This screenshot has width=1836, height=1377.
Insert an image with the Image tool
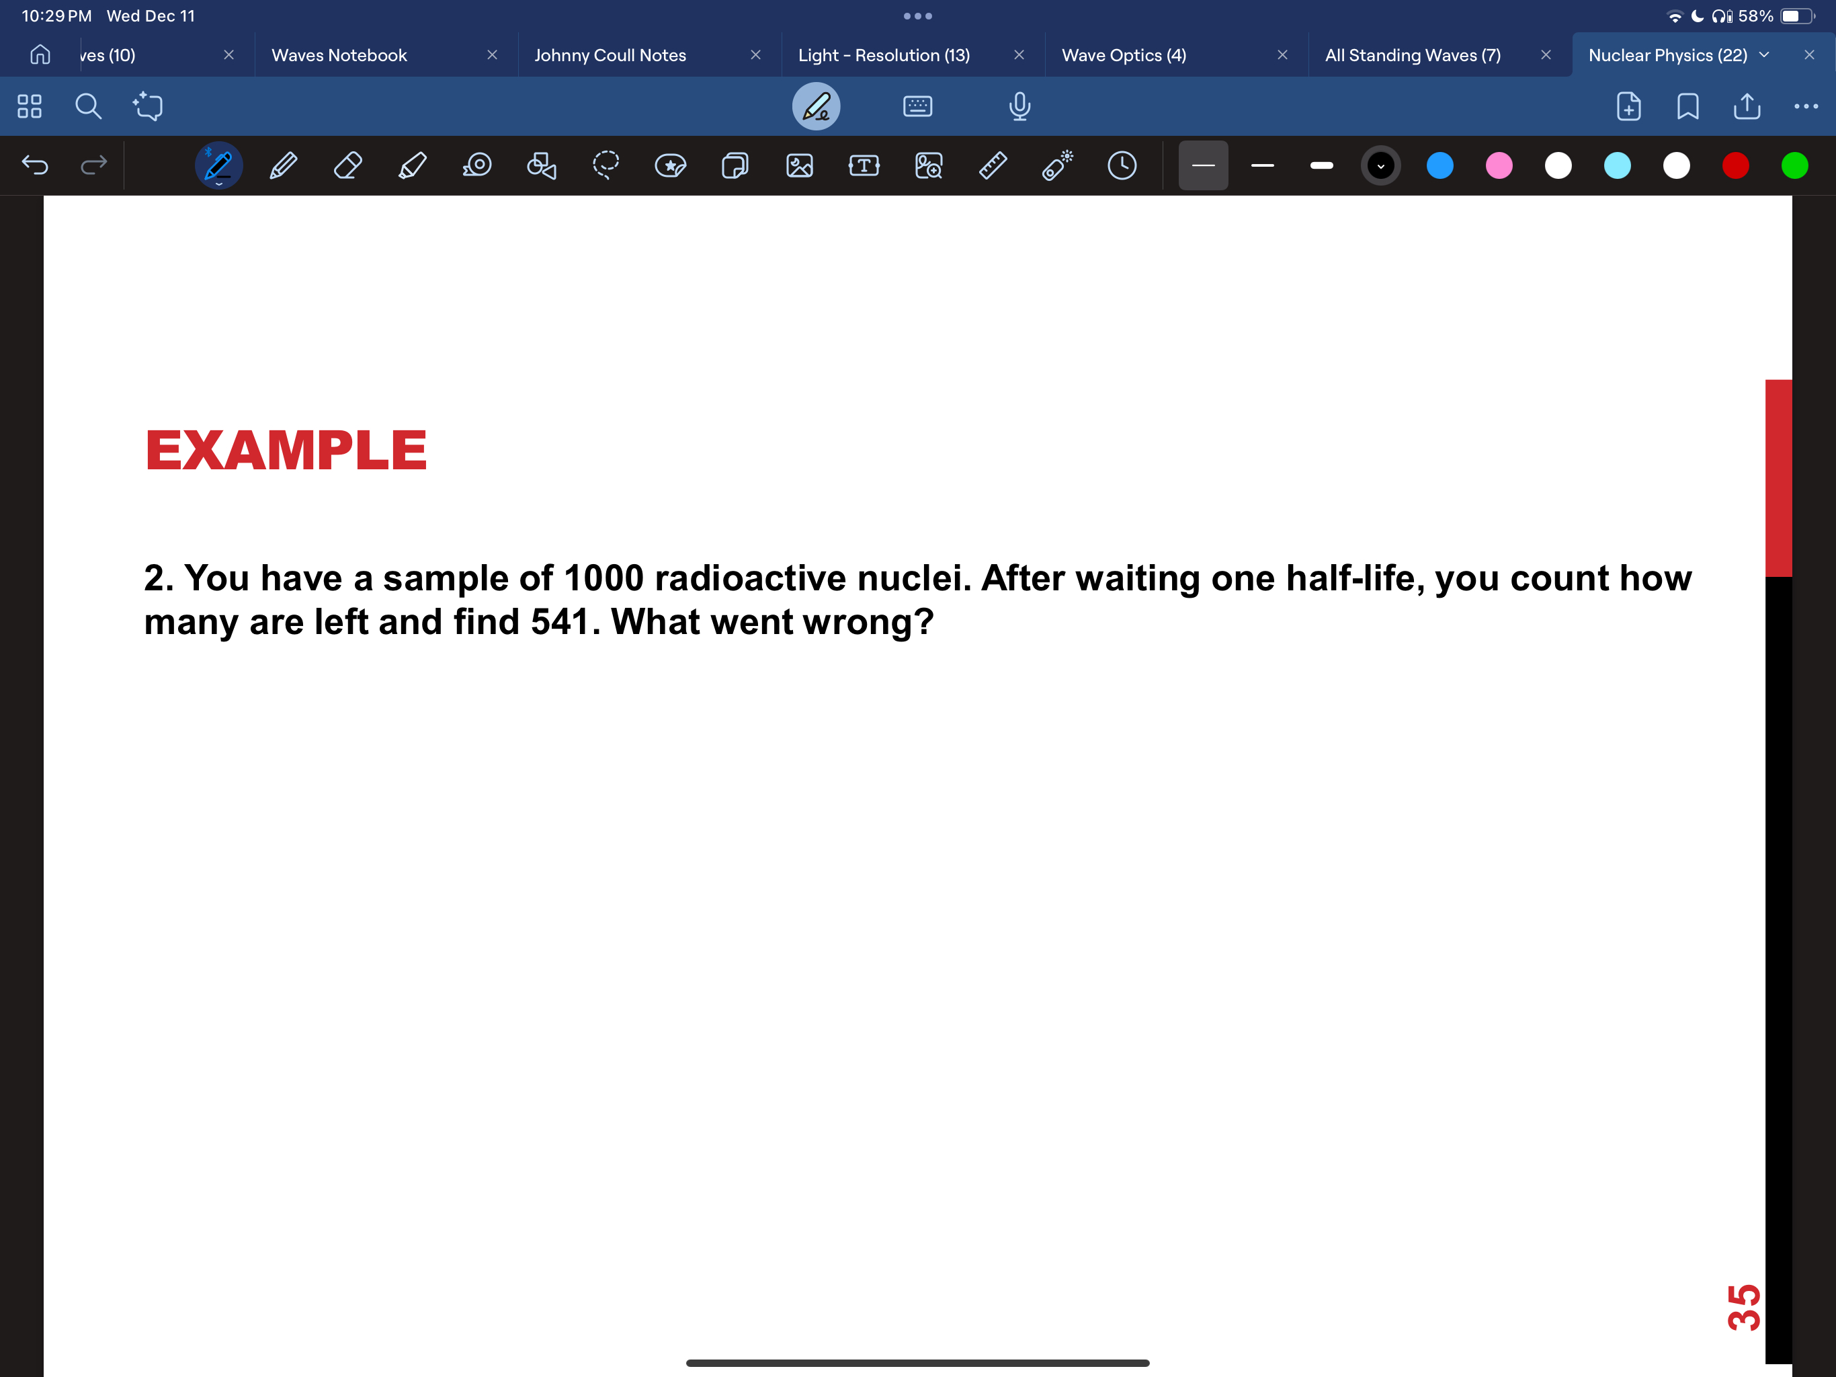coord(799,166)
